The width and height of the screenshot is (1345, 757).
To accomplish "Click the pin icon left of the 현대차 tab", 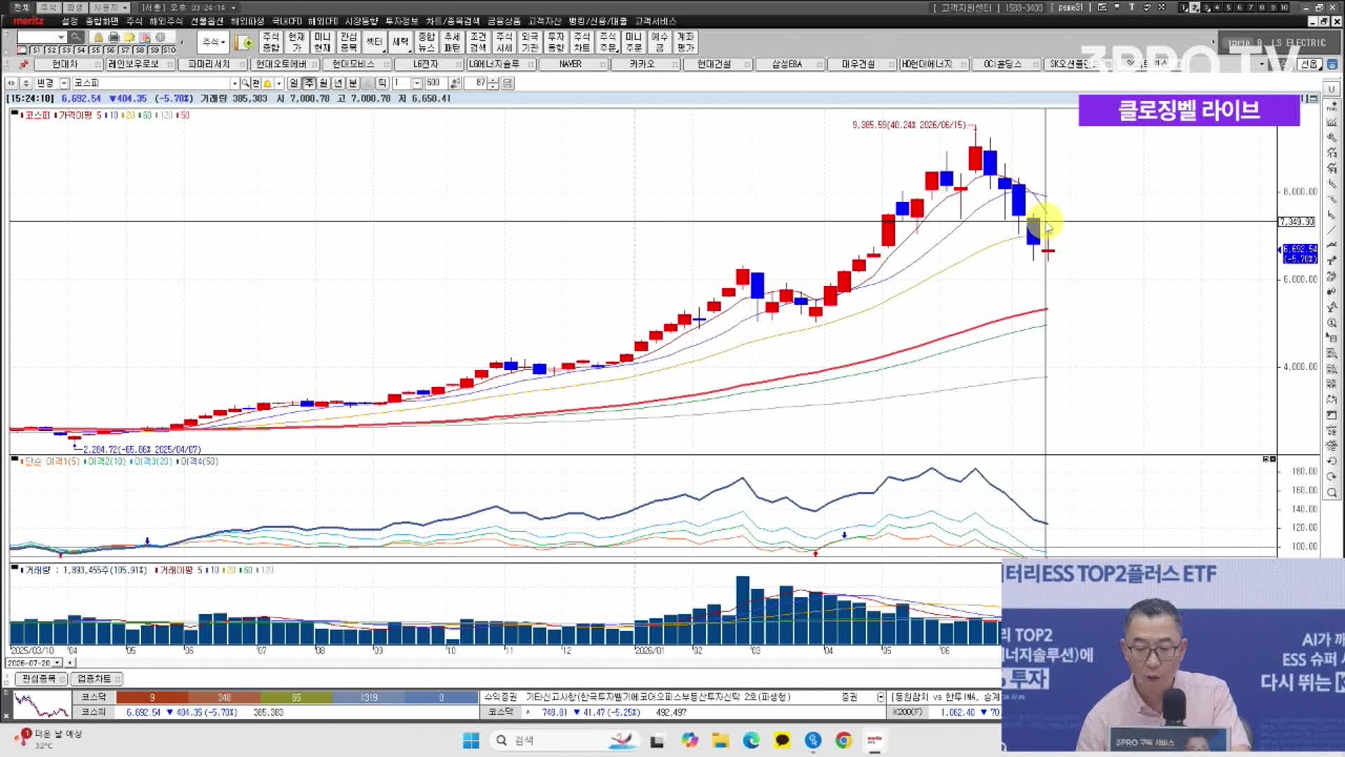I will [24, 64].
